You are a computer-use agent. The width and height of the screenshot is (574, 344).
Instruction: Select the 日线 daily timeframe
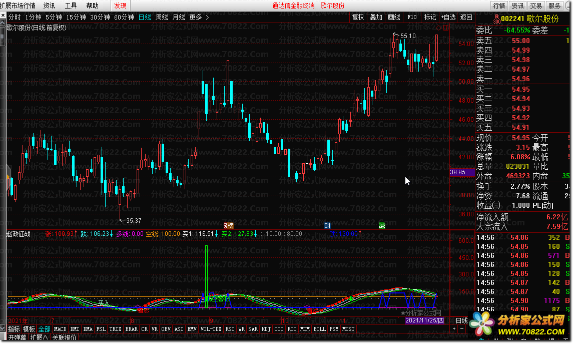pyautogui.click(x=145, y=17)
